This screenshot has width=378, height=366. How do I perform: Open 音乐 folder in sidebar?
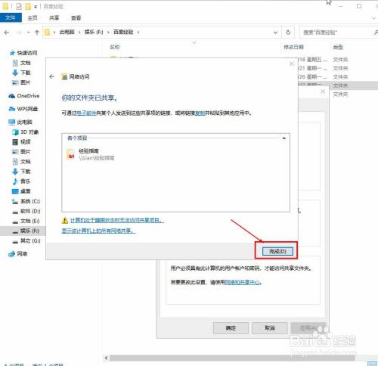21,181
